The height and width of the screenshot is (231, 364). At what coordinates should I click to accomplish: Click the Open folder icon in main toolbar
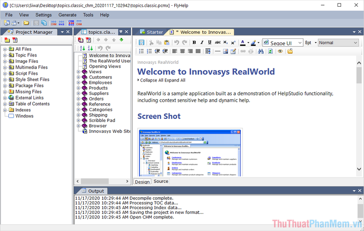[x=26, y=23]
